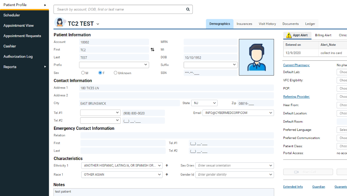The width and height of the screenshot is (347, 196).
Task: Click inside the patient search field
Action: pyautogui.click(x=119, y=9)
